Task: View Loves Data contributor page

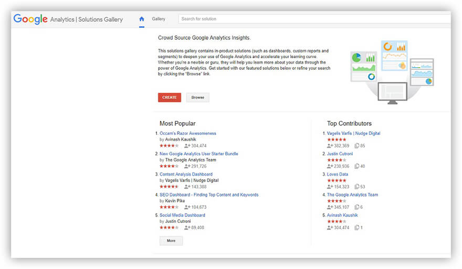Action: [337, 174]
